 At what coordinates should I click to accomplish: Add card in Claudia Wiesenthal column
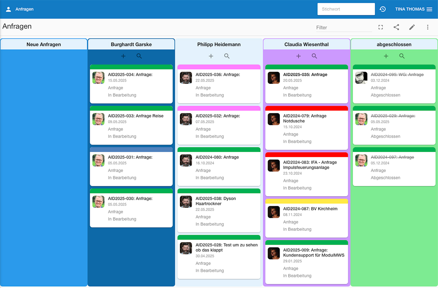click(x=299, y=56)
